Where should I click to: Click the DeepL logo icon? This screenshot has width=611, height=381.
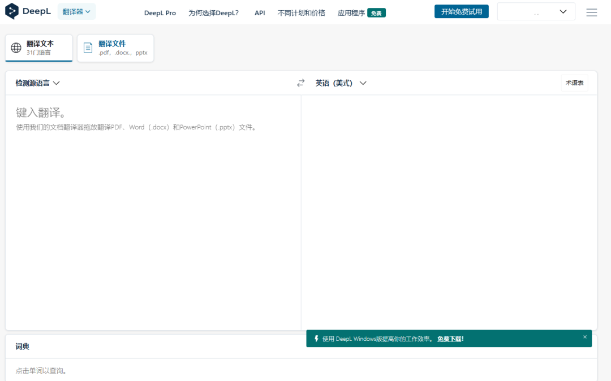pos(12,11)
